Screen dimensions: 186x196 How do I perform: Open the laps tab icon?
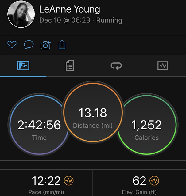(116, 66)
